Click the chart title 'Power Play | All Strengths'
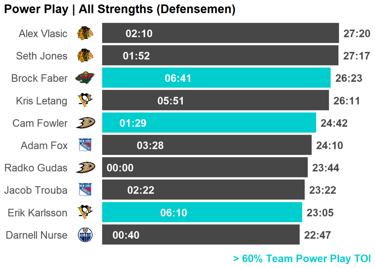Viewport: 375px width, 268px height. click(x=119, y=9)
